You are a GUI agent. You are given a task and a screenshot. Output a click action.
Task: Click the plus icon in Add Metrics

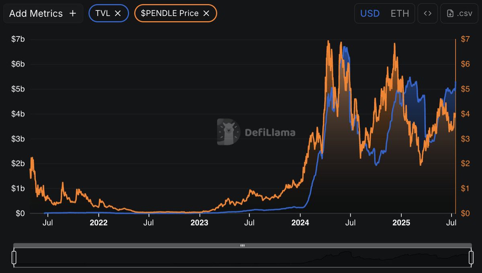(72, 13)
